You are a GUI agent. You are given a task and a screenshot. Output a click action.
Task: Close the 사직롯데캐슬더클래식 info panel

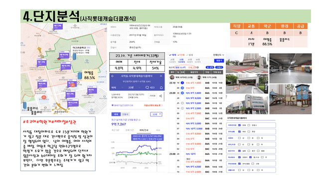pos(161,76)
